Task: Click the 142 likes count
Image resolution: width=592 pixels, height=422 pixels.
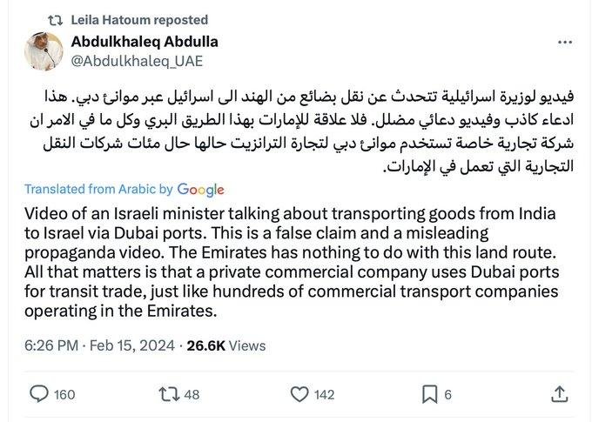Action: (x=324, y=395)
